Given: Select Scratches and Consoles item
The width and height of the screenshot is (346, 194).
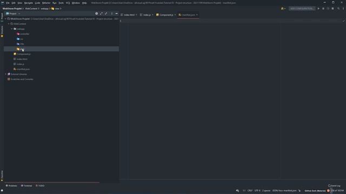Looking at the screenshot, I should coord(21,79).
